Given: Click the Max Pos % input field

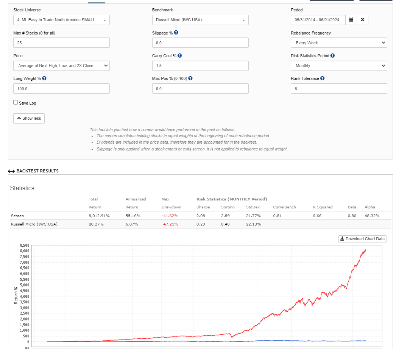Looking at the screenshot, I should tap(200, 89).
